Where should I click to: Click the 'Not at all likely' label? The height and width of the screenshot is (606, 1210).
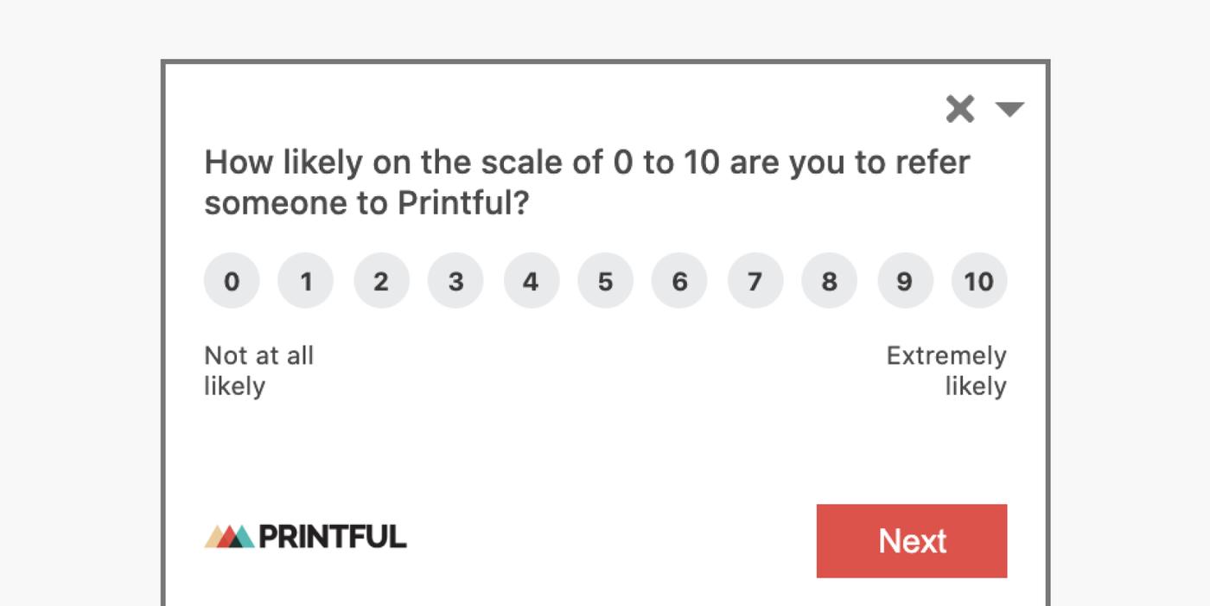259,371
